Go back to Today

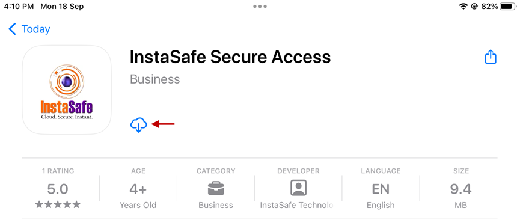point(36,29)
